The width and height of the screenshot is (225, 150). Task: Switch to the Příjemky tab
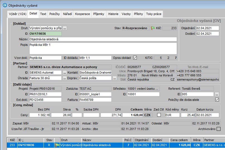click(99, 14)
